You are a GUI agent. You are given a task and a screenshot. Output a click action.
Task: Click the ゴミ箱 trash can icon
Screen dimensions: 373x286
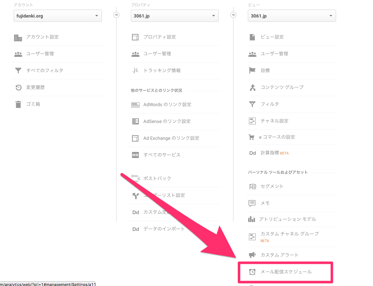click(18, 104)
